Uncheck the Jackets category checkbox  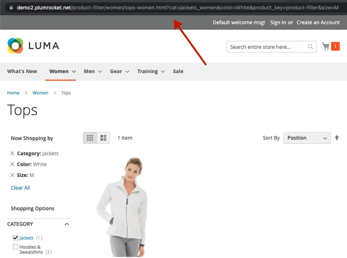[x=16, y=238]
